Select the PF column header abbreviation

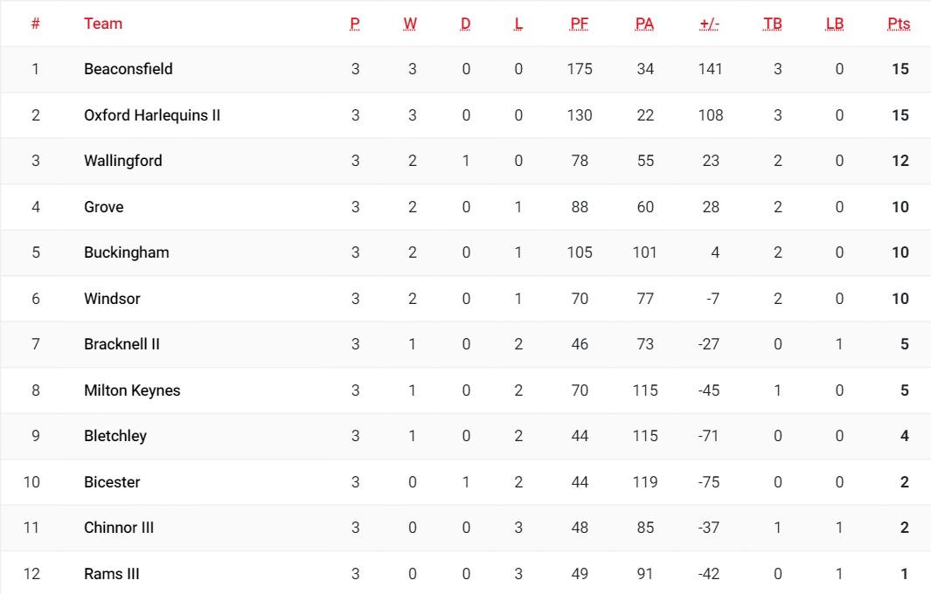pyautogui.click(x=579, y=24)
